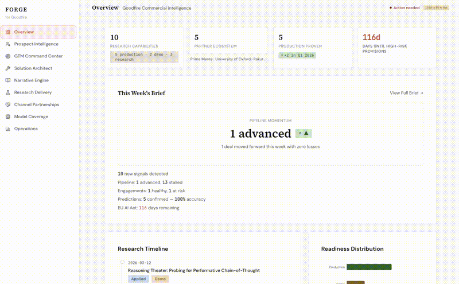The image size is (459, 284).
Task: Click the 'Research Timeline' heading
Action: (143, 249)
